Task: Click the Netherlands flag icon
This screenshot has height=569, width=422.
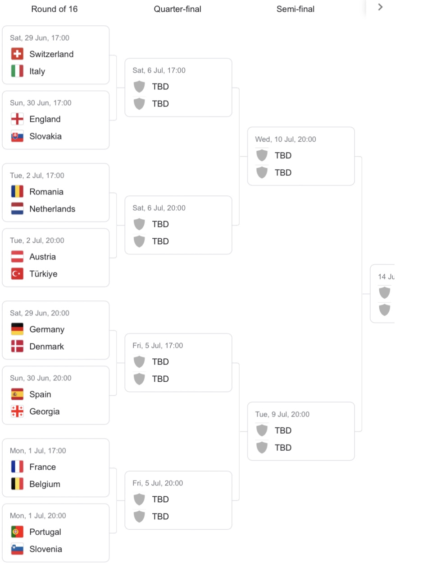Action: [17, 209]
